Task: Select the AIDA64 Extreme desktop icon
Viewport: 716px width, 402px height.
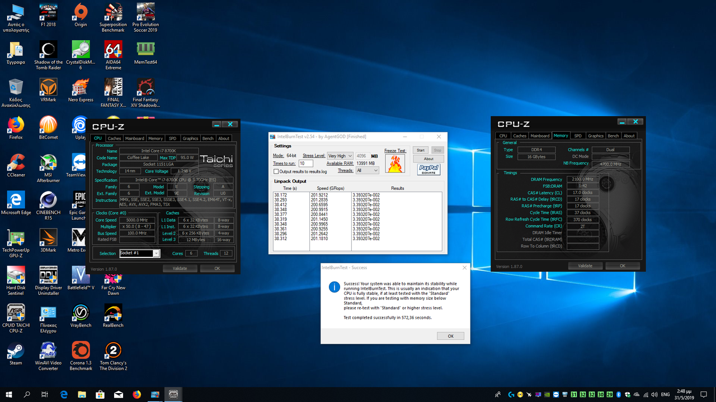Action: pos(113,55)
